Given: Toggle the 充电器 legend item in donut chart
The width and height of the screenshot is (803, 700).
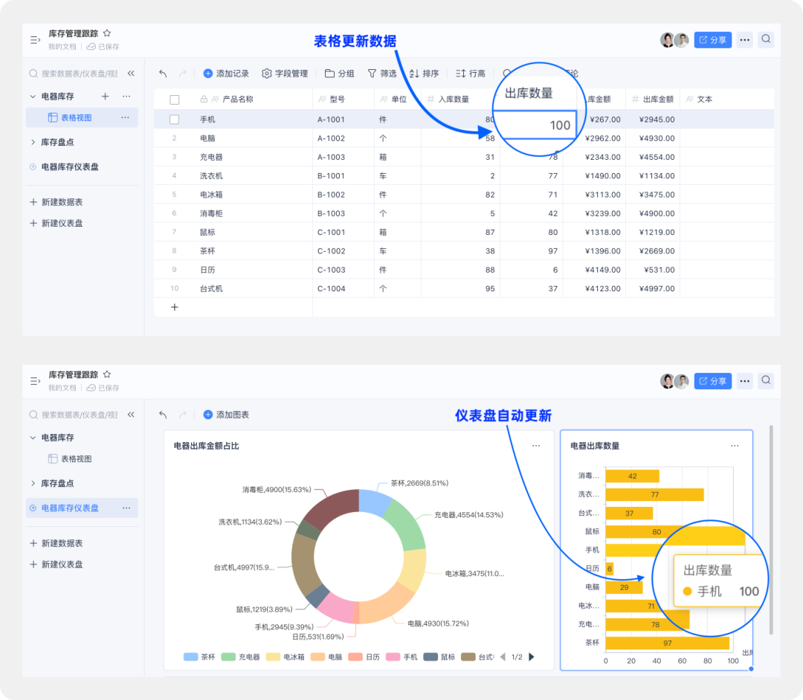Looking at the screenshot, I should 241,657.
